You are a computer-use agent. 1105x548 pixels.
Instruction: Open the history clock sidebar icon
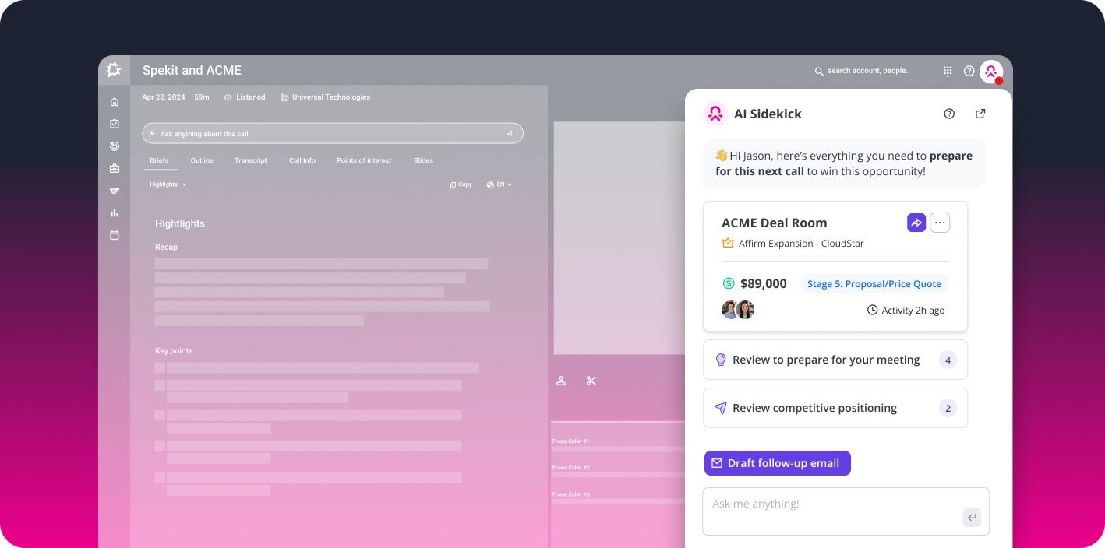[115, 146]
